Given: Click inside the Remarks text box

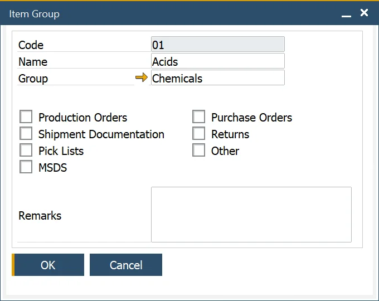Looking at the screenshot, I should tap(251, 215).
